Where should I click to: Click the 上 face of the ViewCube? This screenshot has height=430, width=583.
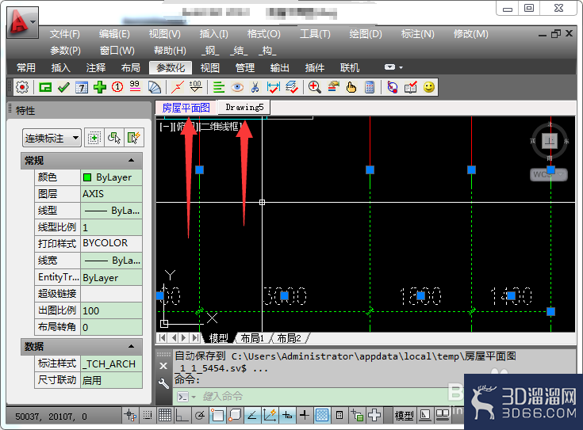550,141
